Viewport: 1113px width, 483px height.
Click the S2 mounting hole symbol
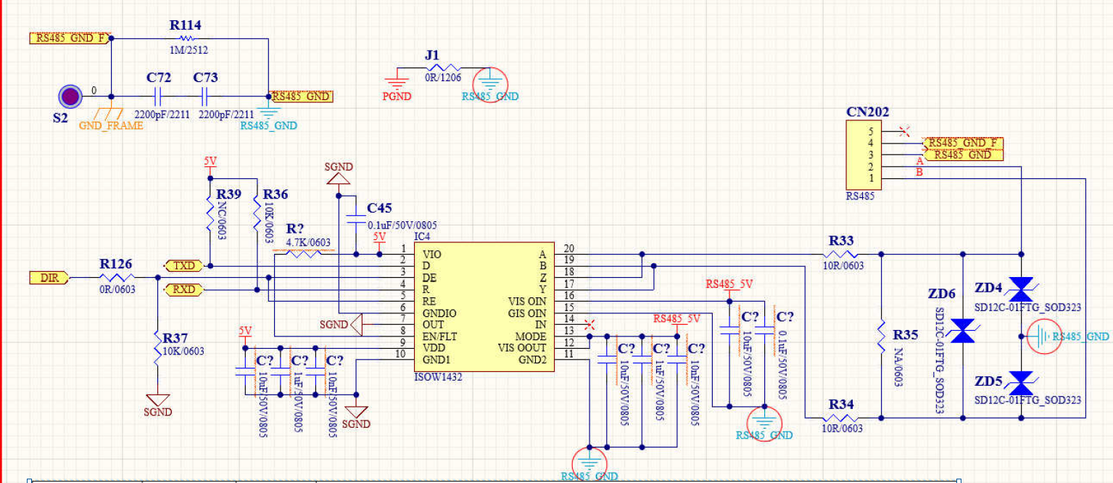pyautogui.click(x=70, y=96)
